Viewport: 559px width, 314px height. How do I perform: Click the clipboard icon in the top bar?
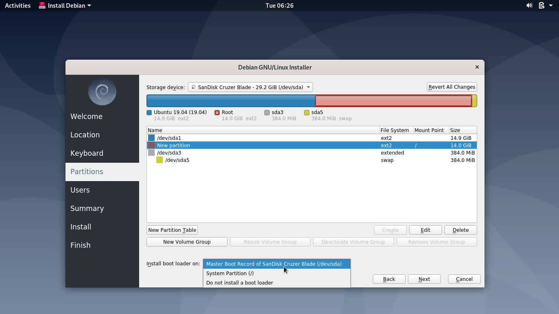(x=541, y=5)
